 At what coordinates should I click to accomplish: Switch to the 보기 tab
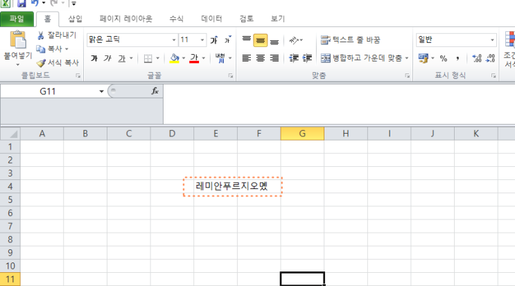277,19
